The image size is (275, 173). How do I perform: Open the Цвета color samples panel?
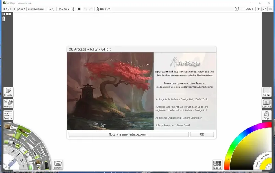(x=217, y=165)
